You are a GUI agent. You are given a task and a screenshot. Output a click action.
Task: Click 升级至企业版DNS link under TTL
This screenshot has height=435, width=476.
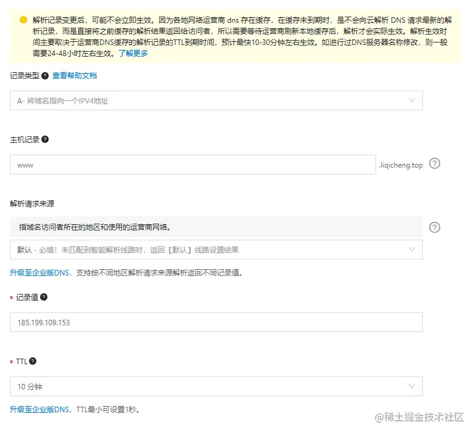point(39,410)
